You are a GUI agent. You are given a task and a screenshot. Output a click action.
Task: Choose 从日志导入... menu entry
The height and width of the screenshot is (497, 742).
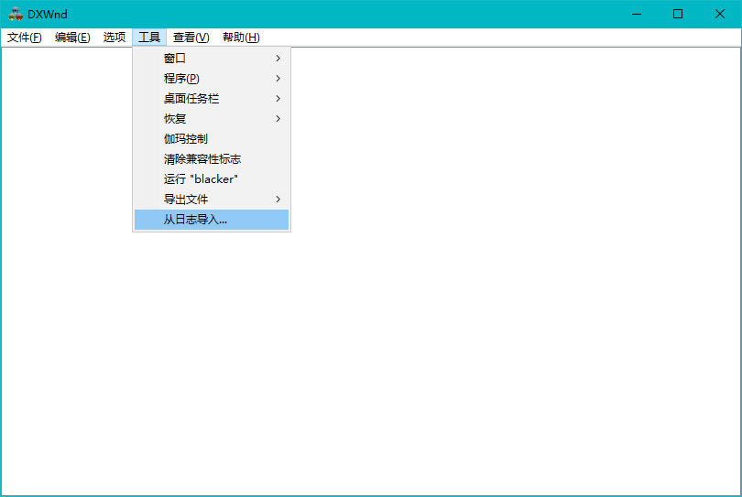tap(212, 220)
